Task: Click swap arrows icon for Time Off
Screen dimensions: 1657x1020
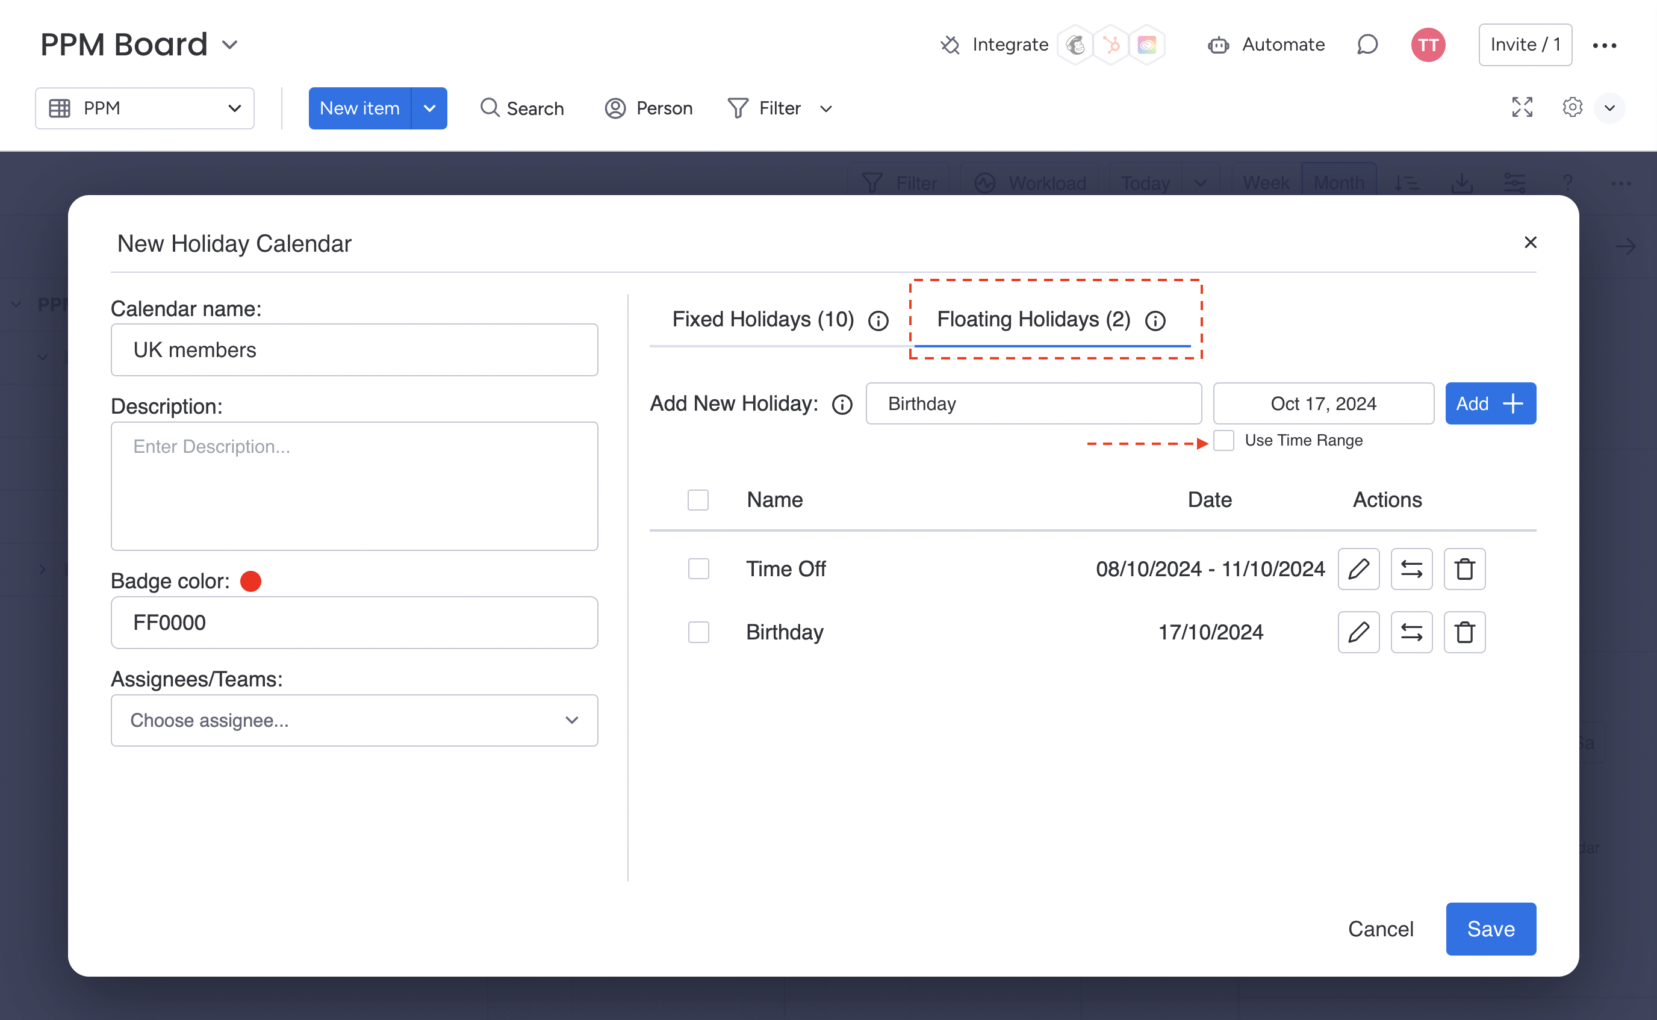Action: [x=1411, y=568]
